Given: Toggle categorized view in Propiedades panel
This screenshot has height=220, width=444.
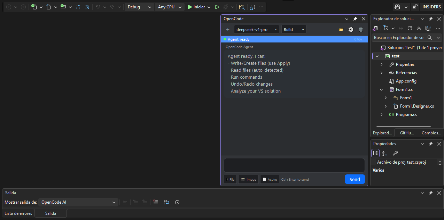Looking at the screenshot, I should (x=375, y=153).
